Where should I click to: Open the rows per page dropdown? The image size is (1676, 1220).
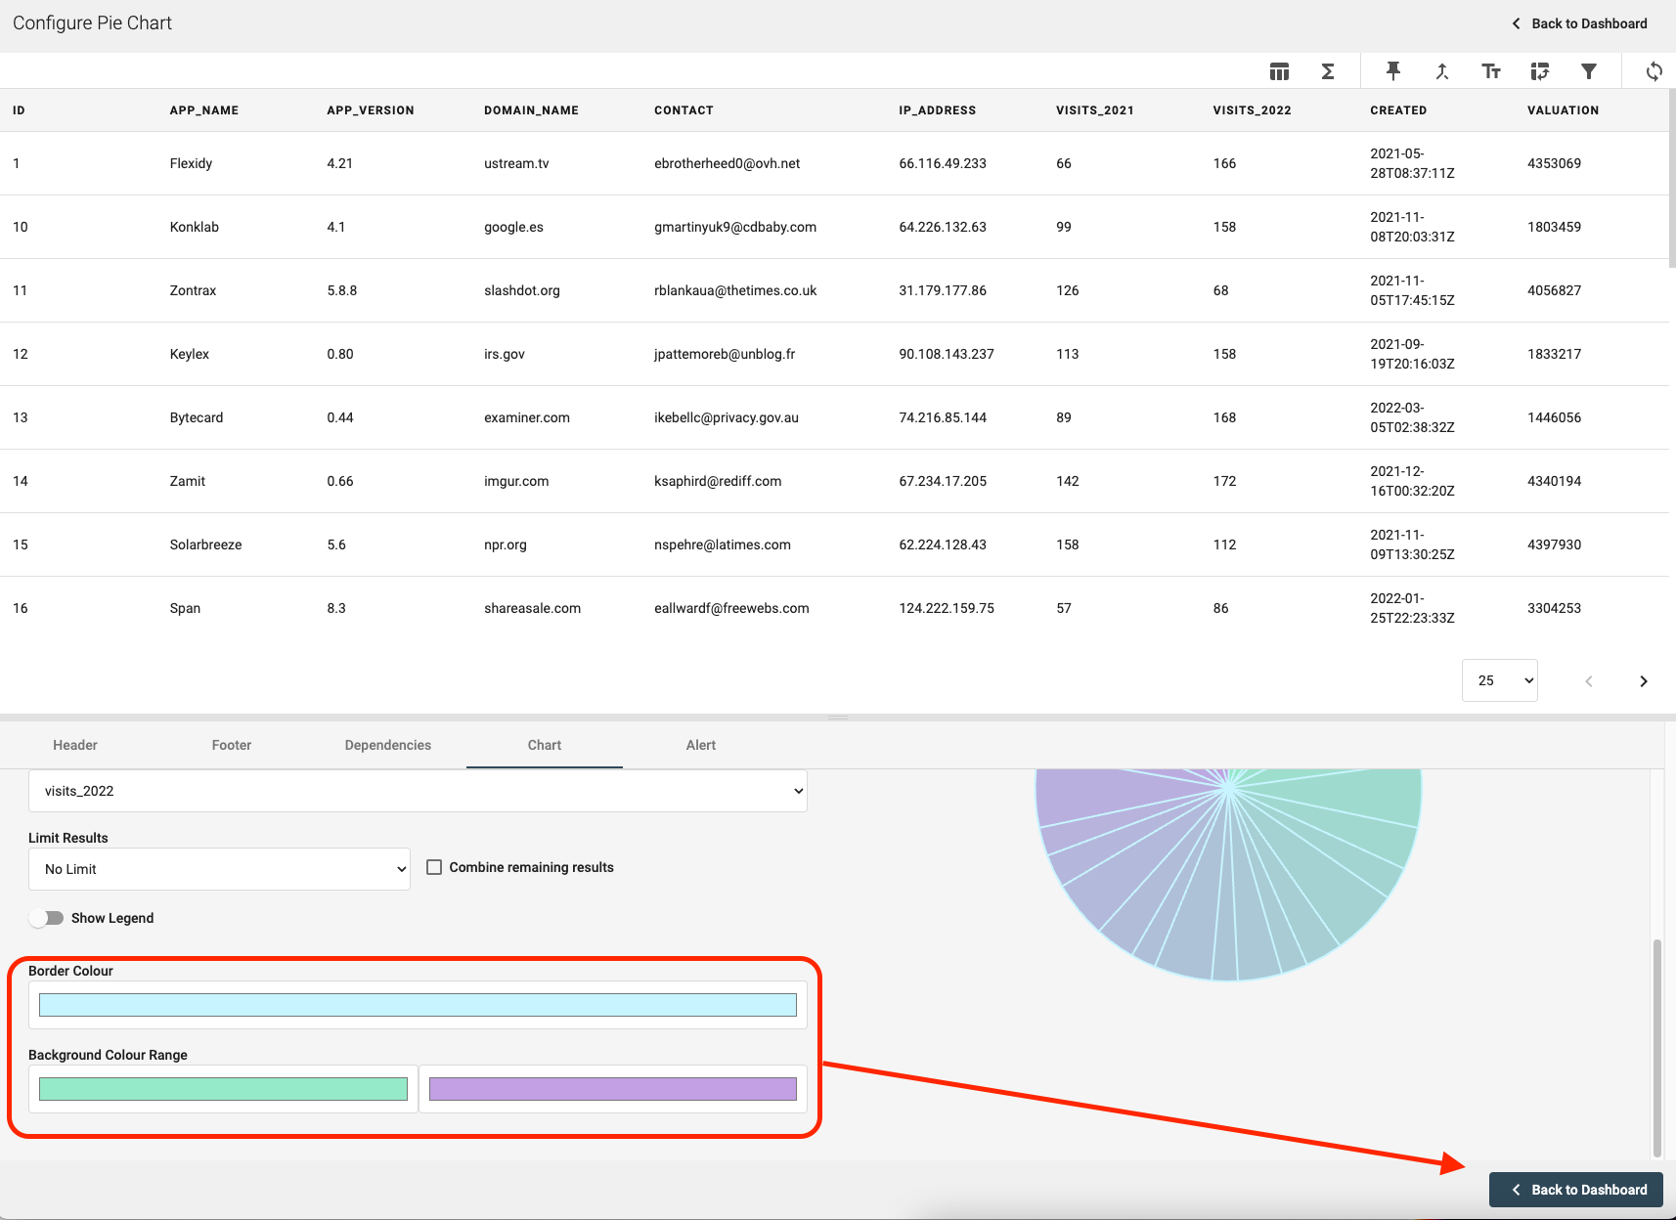[x=1499, y=680]
